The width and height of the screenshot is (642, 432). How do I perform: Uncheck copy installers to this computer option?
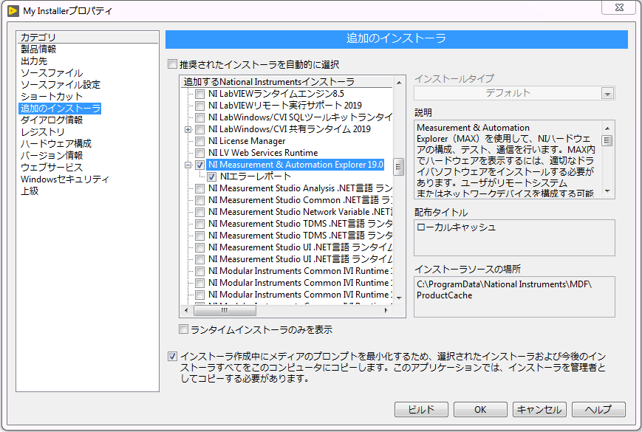(x=172, y=357)
